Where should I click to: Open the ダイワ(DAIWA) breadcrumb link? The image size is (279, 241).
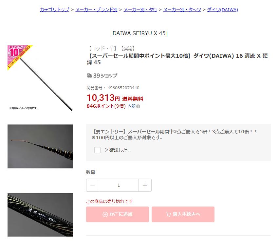point(223,10)
